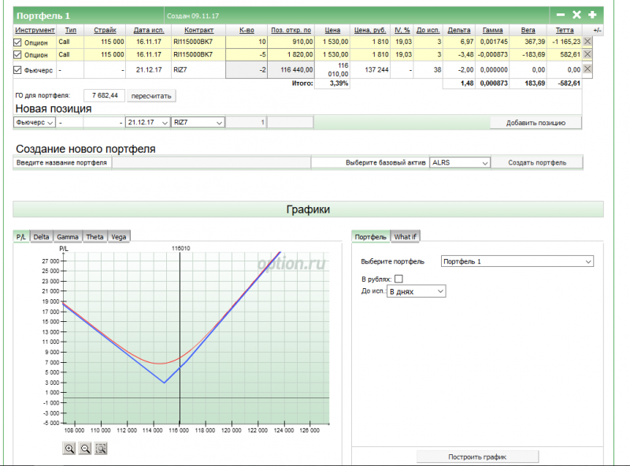Open the 'Выберите портфель' dropdown
The image size is (630, 466).
[x=517, y=261]
